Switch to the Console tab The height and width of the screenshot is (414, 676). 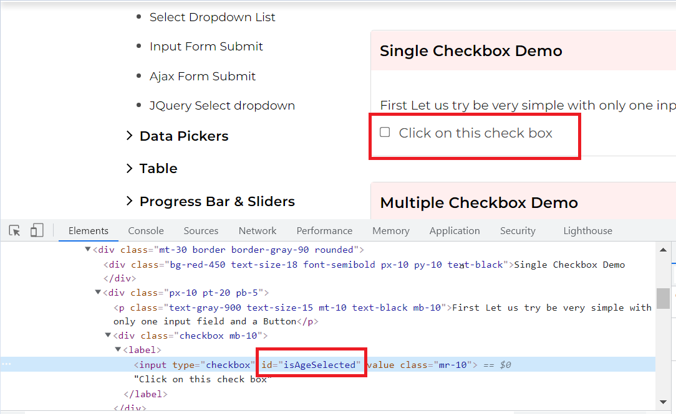tap(145, 230)
